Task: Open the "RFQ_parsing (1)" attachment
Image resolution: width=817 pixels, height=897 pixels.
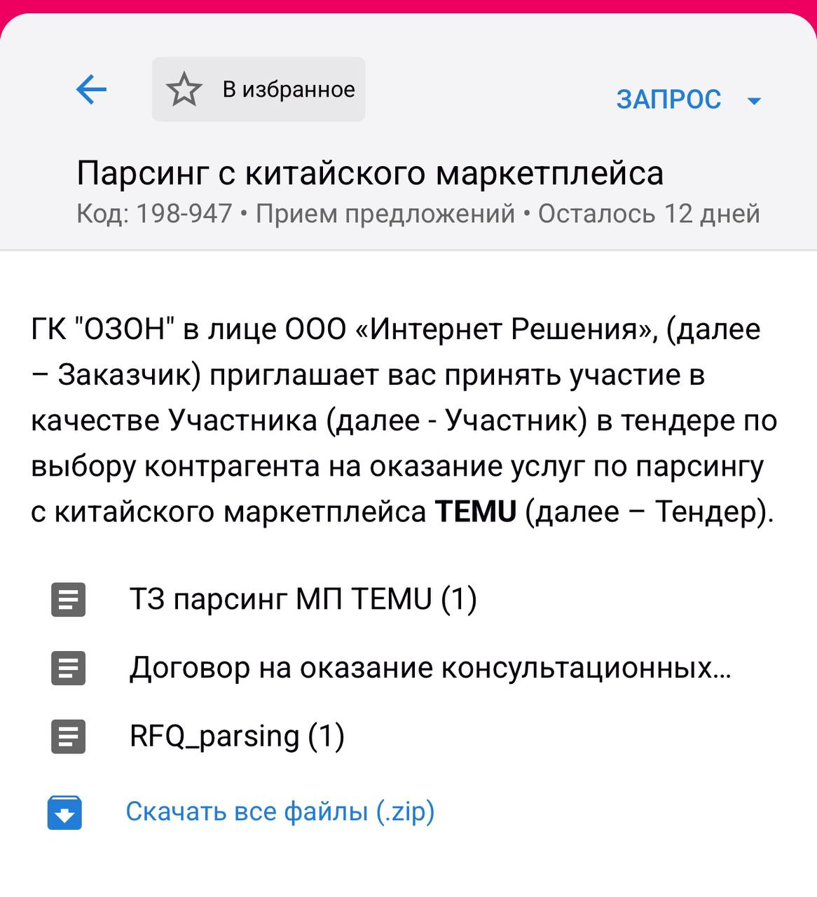Action: point(237,737)
